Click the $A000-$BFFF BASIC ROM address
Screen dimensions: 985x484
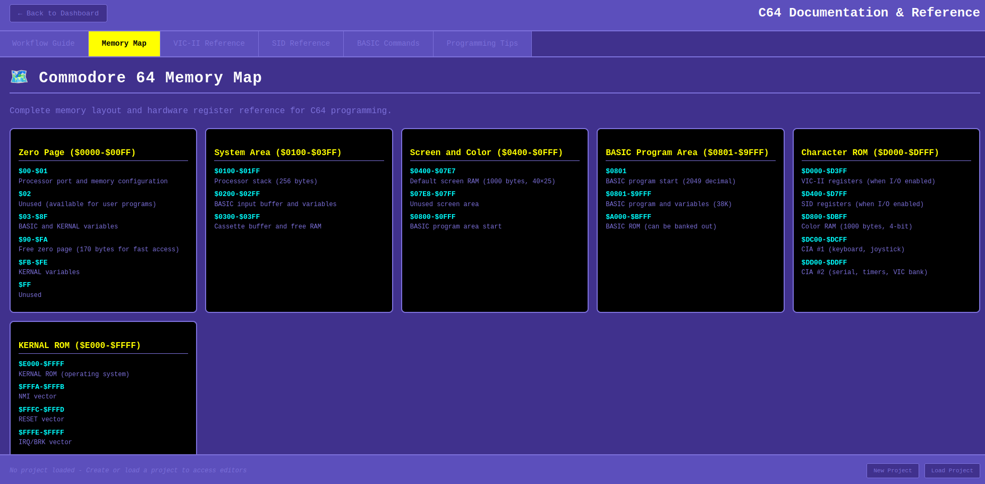pos(629,217)
